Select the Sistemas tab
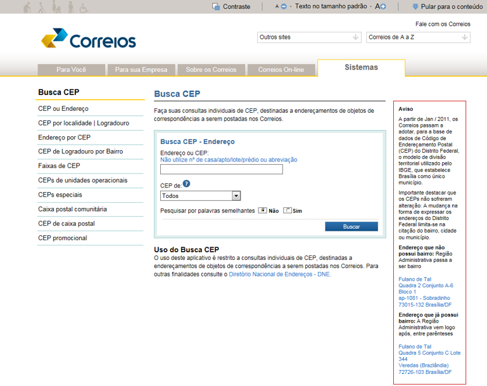The image size is (487, 386). [361, 67]
